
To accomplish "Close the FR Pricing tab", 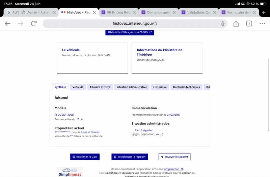I will pos(134,12).
